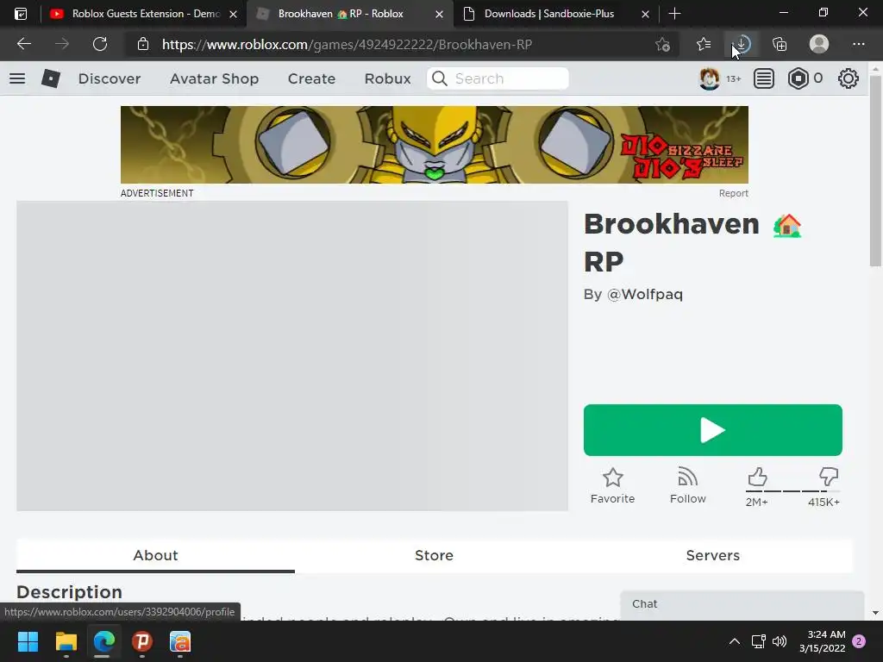
Task: Report the advertisement
Action: [x=733, y=193]
